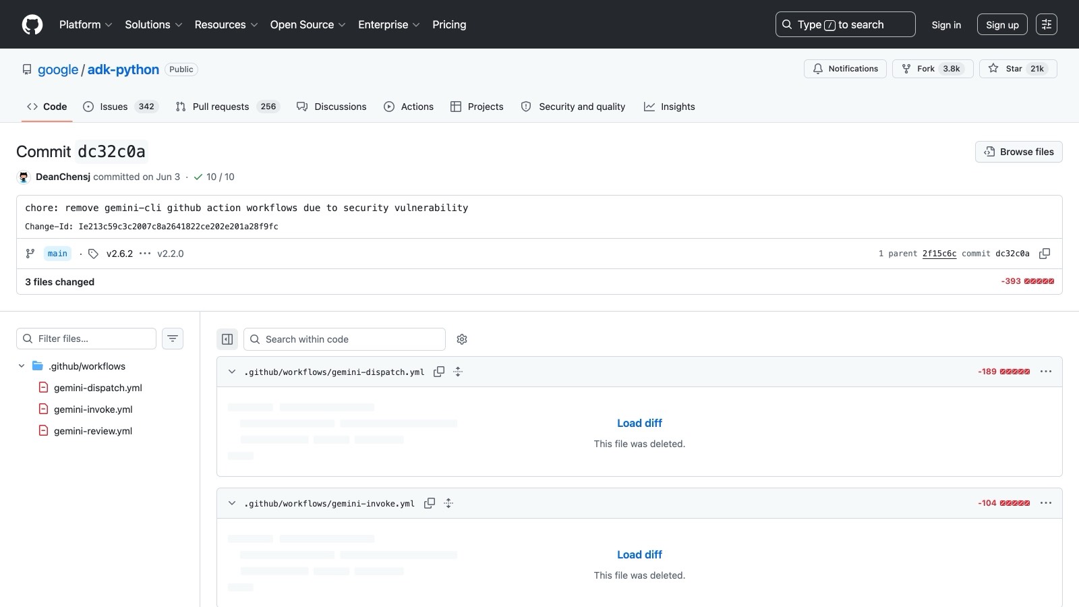Open the Platform menu
The height and width of the screenshot is (607, 1079).
pyautogui.click(x=86, y=24)
